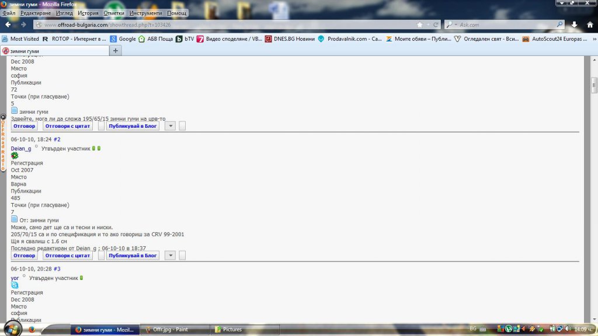
Task: Click Отговори с цитат under Deian_g's post
Action: 68,256
